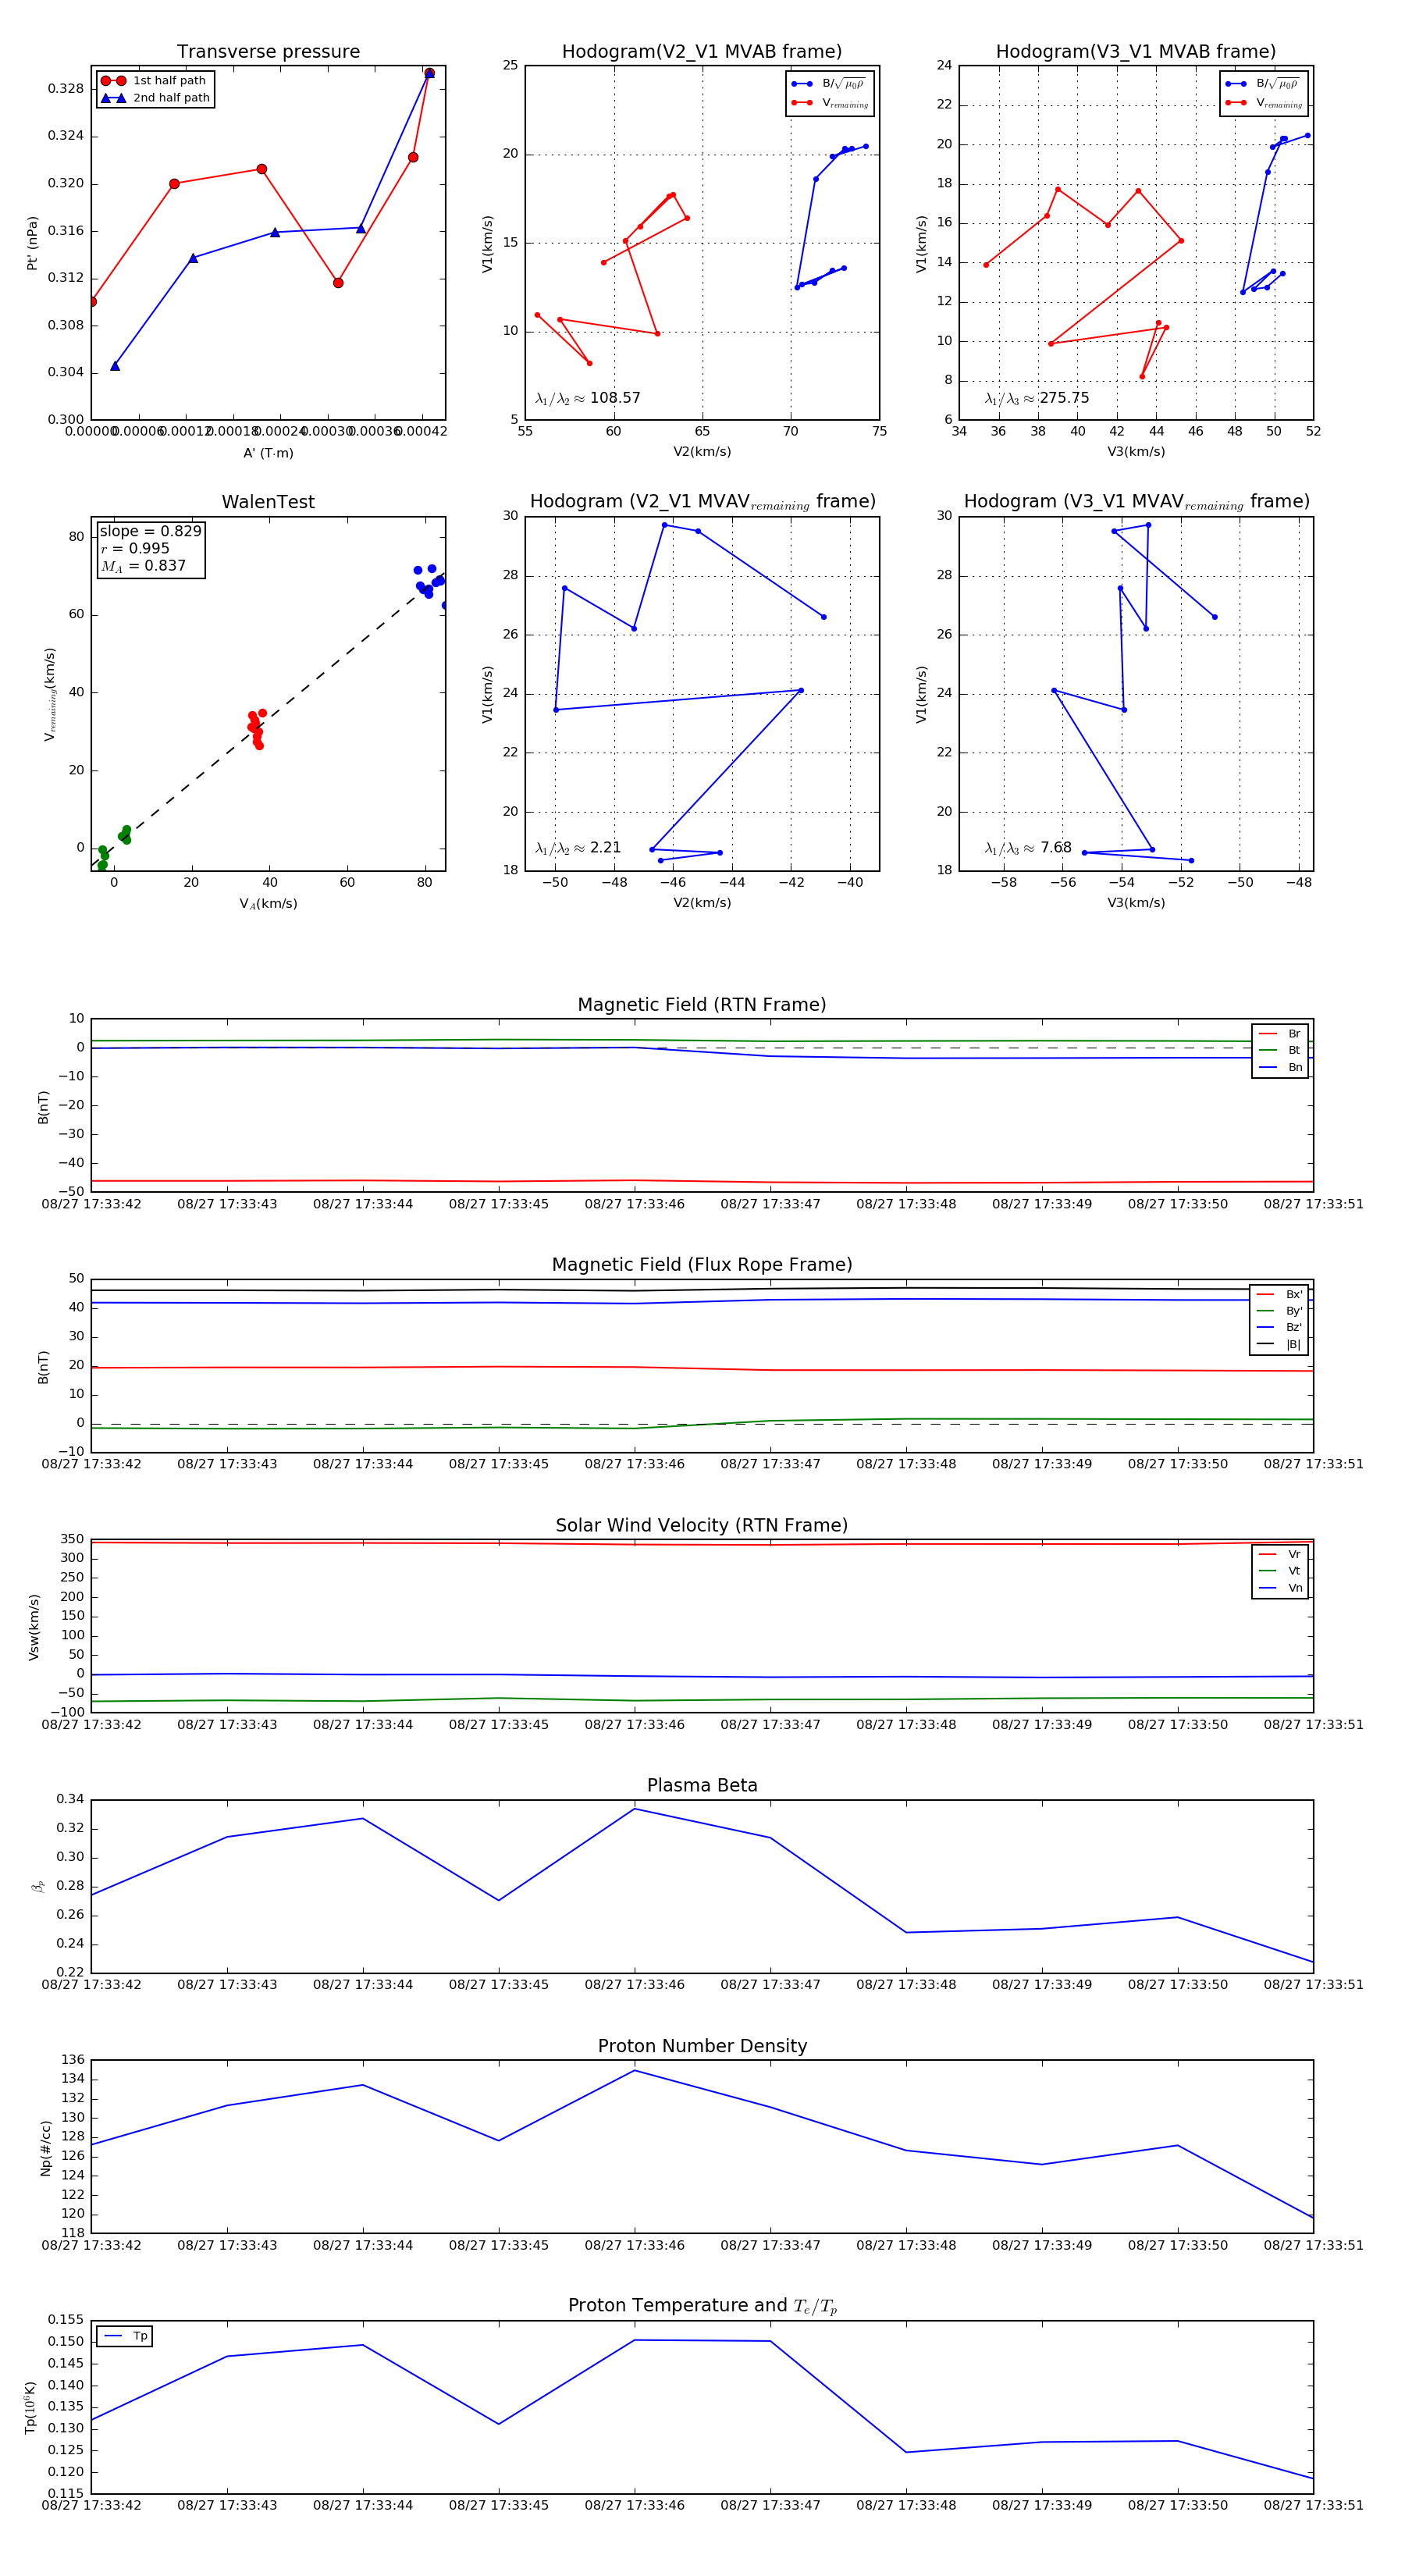Image resolution: width=1405 pixels, height=2576 pixels.
Task: Click the "Plasma Beta" plot title
Action: coord(702,1786)
